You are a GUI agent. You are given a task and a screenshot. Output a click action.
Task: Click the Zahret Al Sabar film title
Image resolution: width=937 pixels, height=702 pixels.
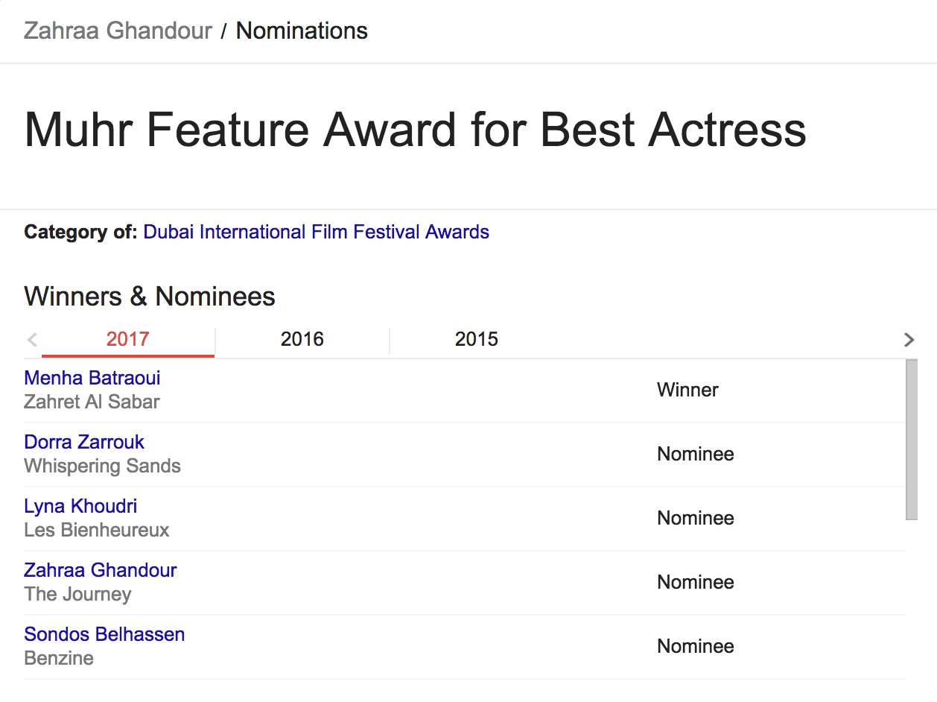[92, 402]
